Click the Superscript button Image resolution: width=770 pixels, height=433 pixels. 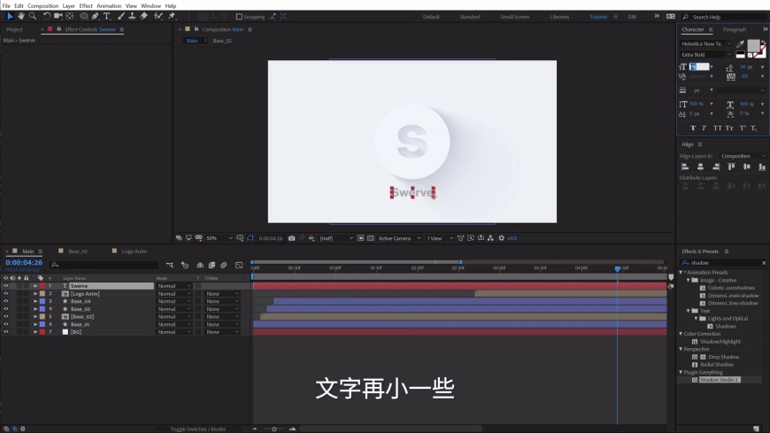pyautogui.click(x=743, y=128)
